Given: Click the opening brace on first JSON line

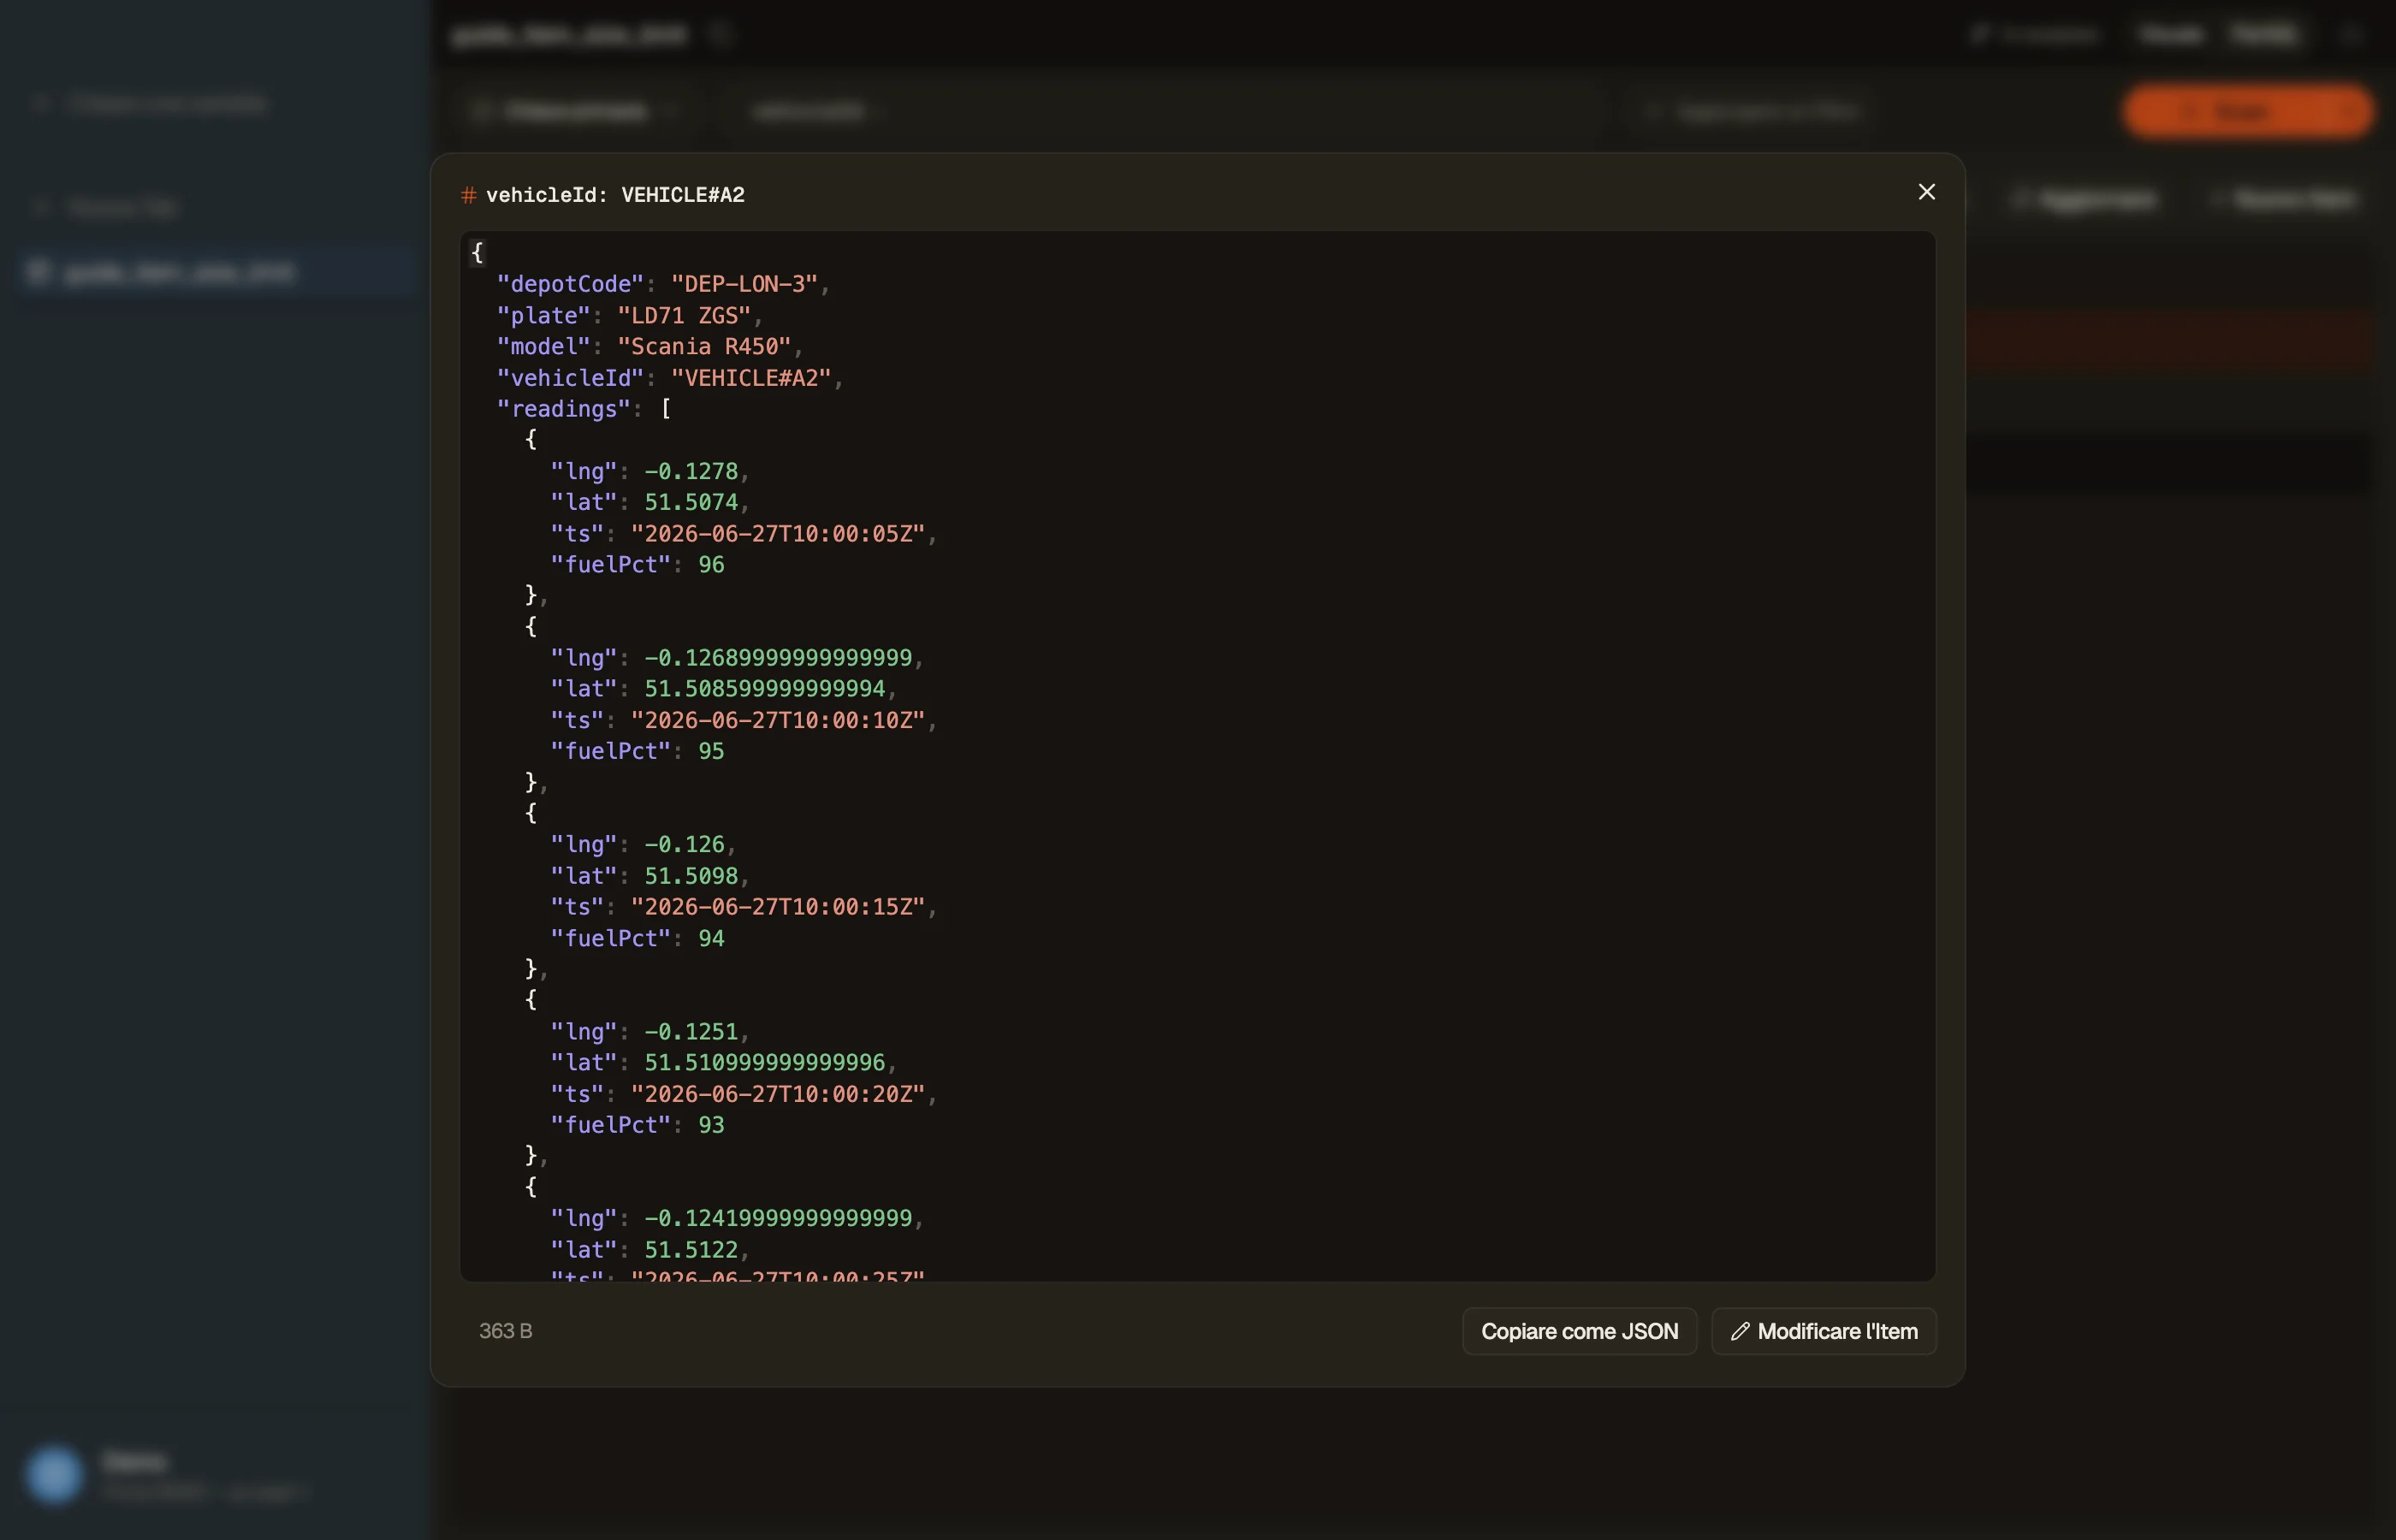Looking at the screenshot, I should 477,252.
